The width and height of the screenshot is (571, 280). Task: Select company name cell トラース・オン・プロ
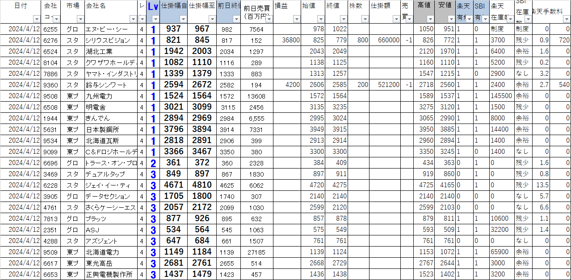[111, 163]
